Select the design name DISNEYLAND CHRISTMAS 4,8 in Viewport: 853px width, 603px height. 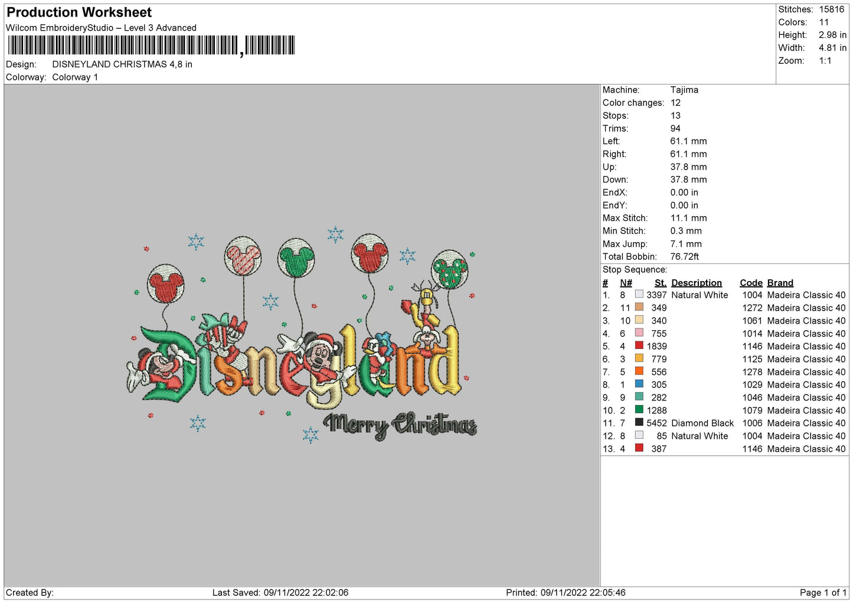click(122, 64)
